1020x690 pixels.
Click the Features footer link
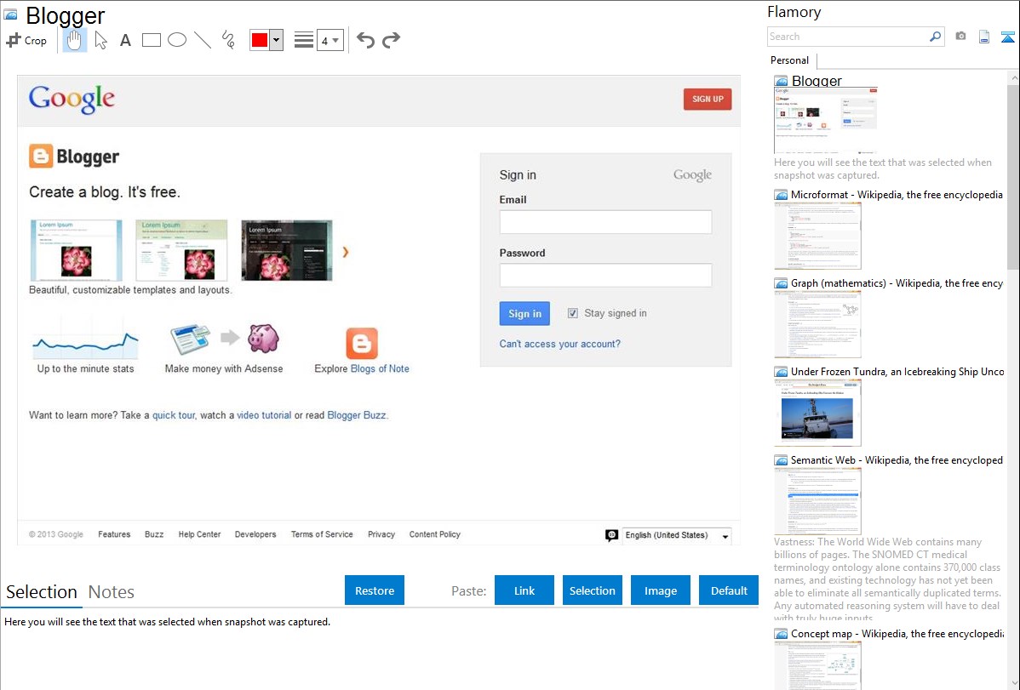coord(114,534)
